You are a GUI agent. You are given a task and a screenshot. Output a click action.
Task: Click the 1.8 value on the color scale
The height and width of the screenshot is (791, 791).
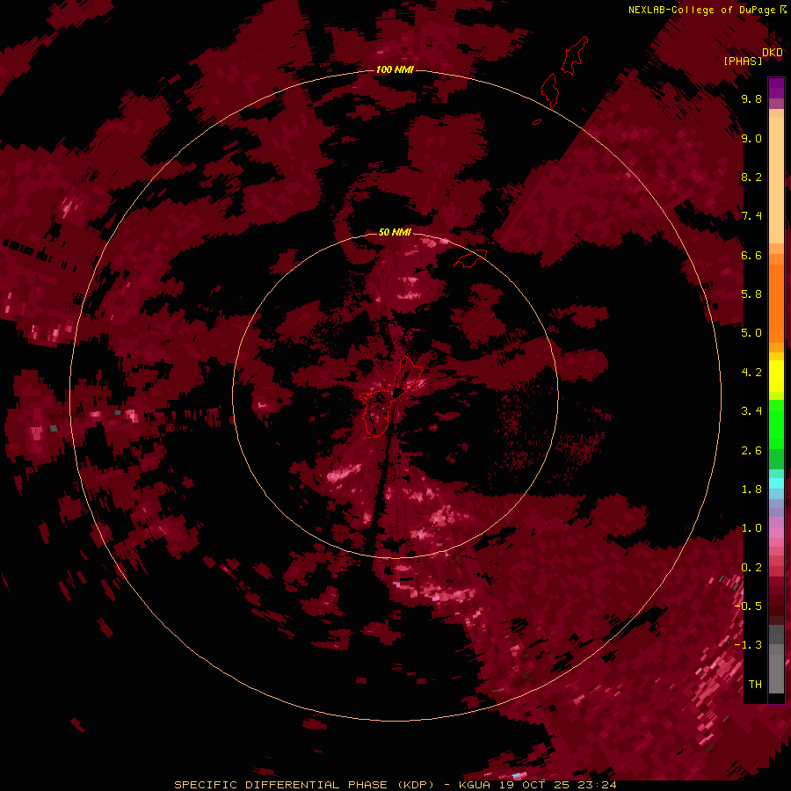[751, 490]
